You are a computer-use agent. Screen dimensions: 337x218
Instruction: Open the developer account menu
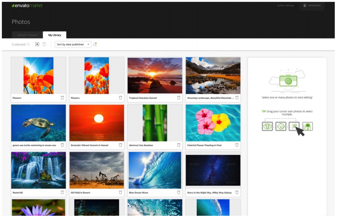coord(312,5)
